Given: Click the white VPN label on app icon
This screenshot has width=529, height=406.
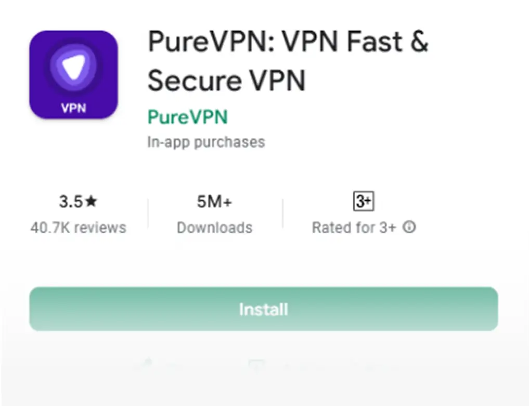Looking at the screenshot, I should [73, 108].
